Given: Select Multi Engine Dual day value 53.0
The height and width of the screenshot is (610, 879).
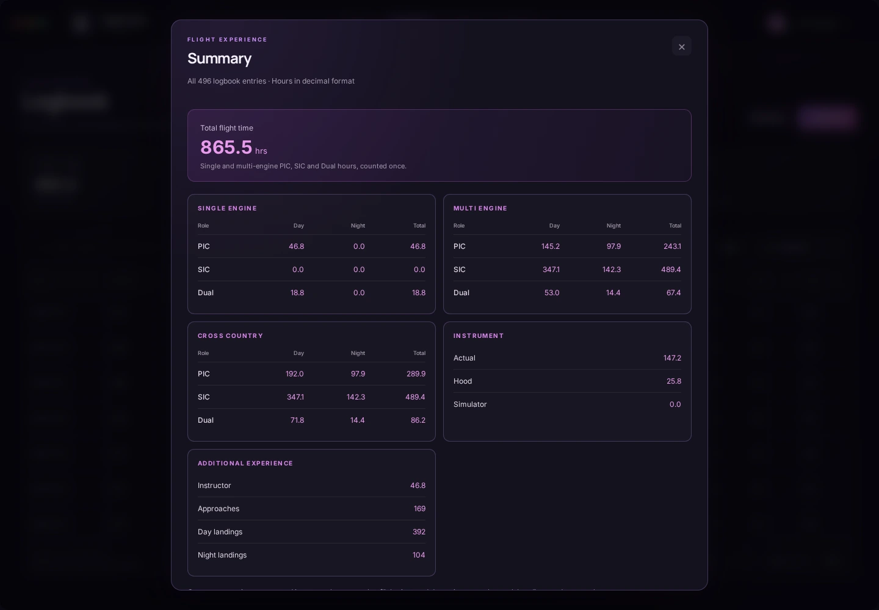Looking at the screenshot, I should 552,293.
